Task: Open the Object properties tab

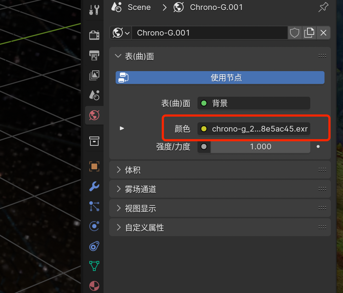Action: coord(94,166)
